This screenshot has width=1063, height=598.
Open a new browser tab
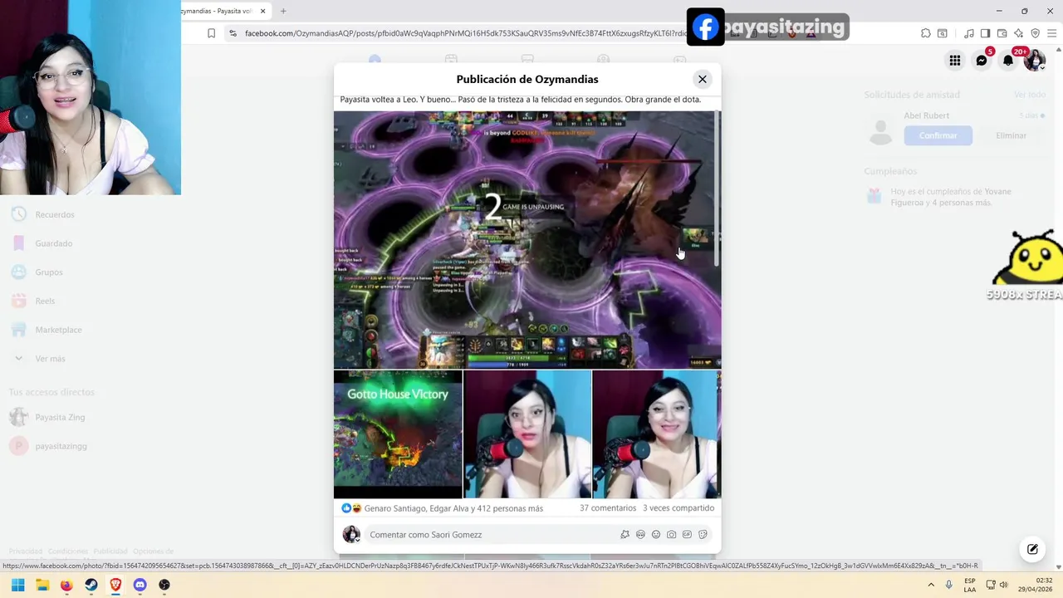pos(283,11)
